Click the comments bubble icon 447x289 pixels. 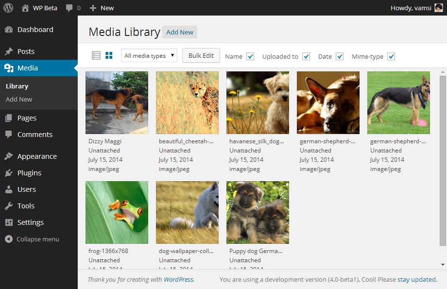pyautogui.click(x=68, y=7)
